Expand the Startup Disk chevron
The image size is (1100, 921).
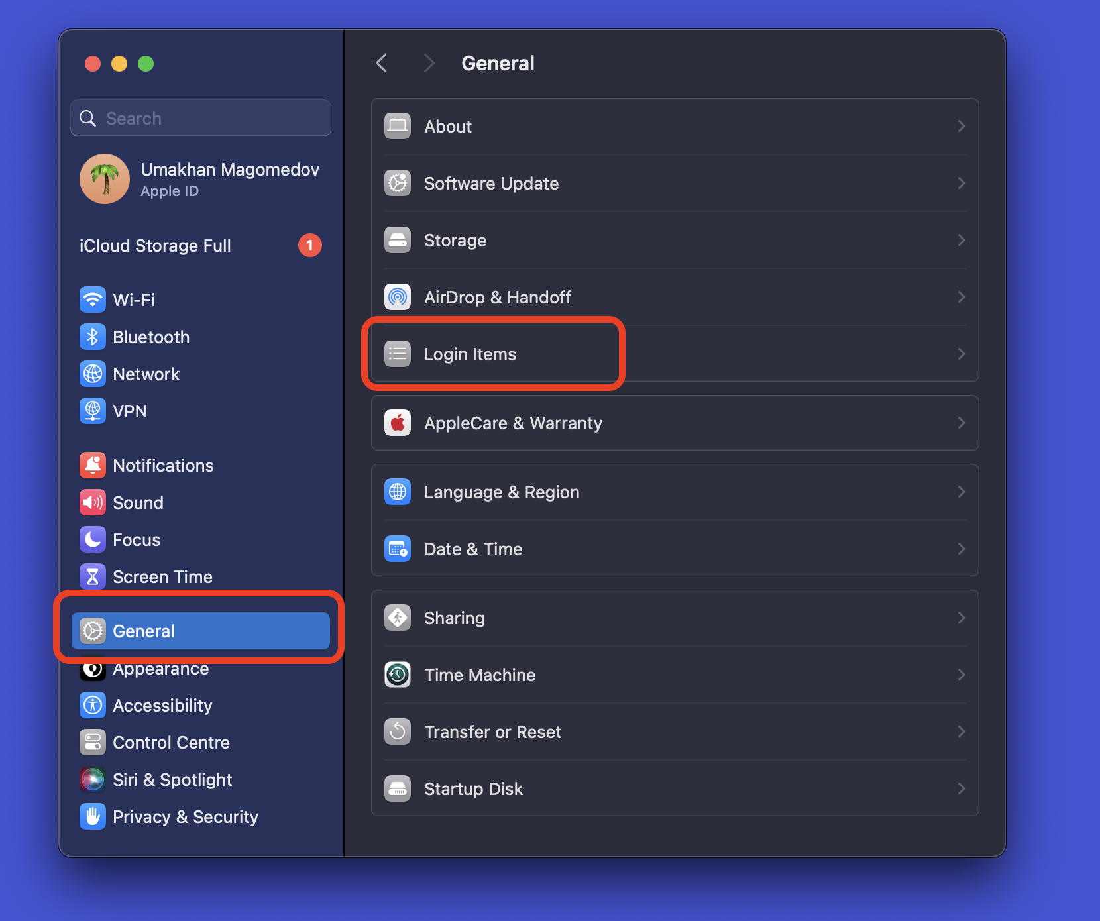coord(961,788)
